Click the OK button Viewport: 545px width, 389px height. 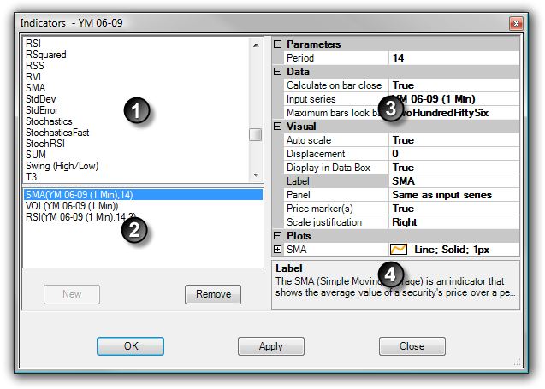pyautogui.click(x=130, y=346)
